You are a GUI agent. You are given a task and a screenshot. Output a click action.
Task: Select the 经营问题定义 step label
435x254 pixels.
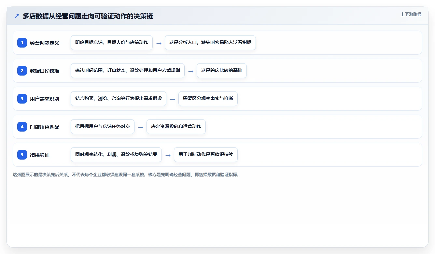pos(45,43)
